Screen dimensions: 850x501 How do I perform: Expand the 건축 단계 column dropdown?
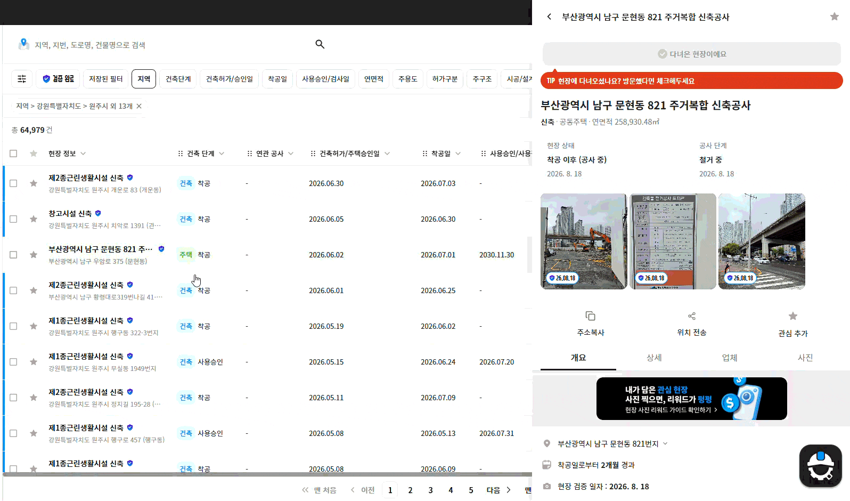point(222,153)
